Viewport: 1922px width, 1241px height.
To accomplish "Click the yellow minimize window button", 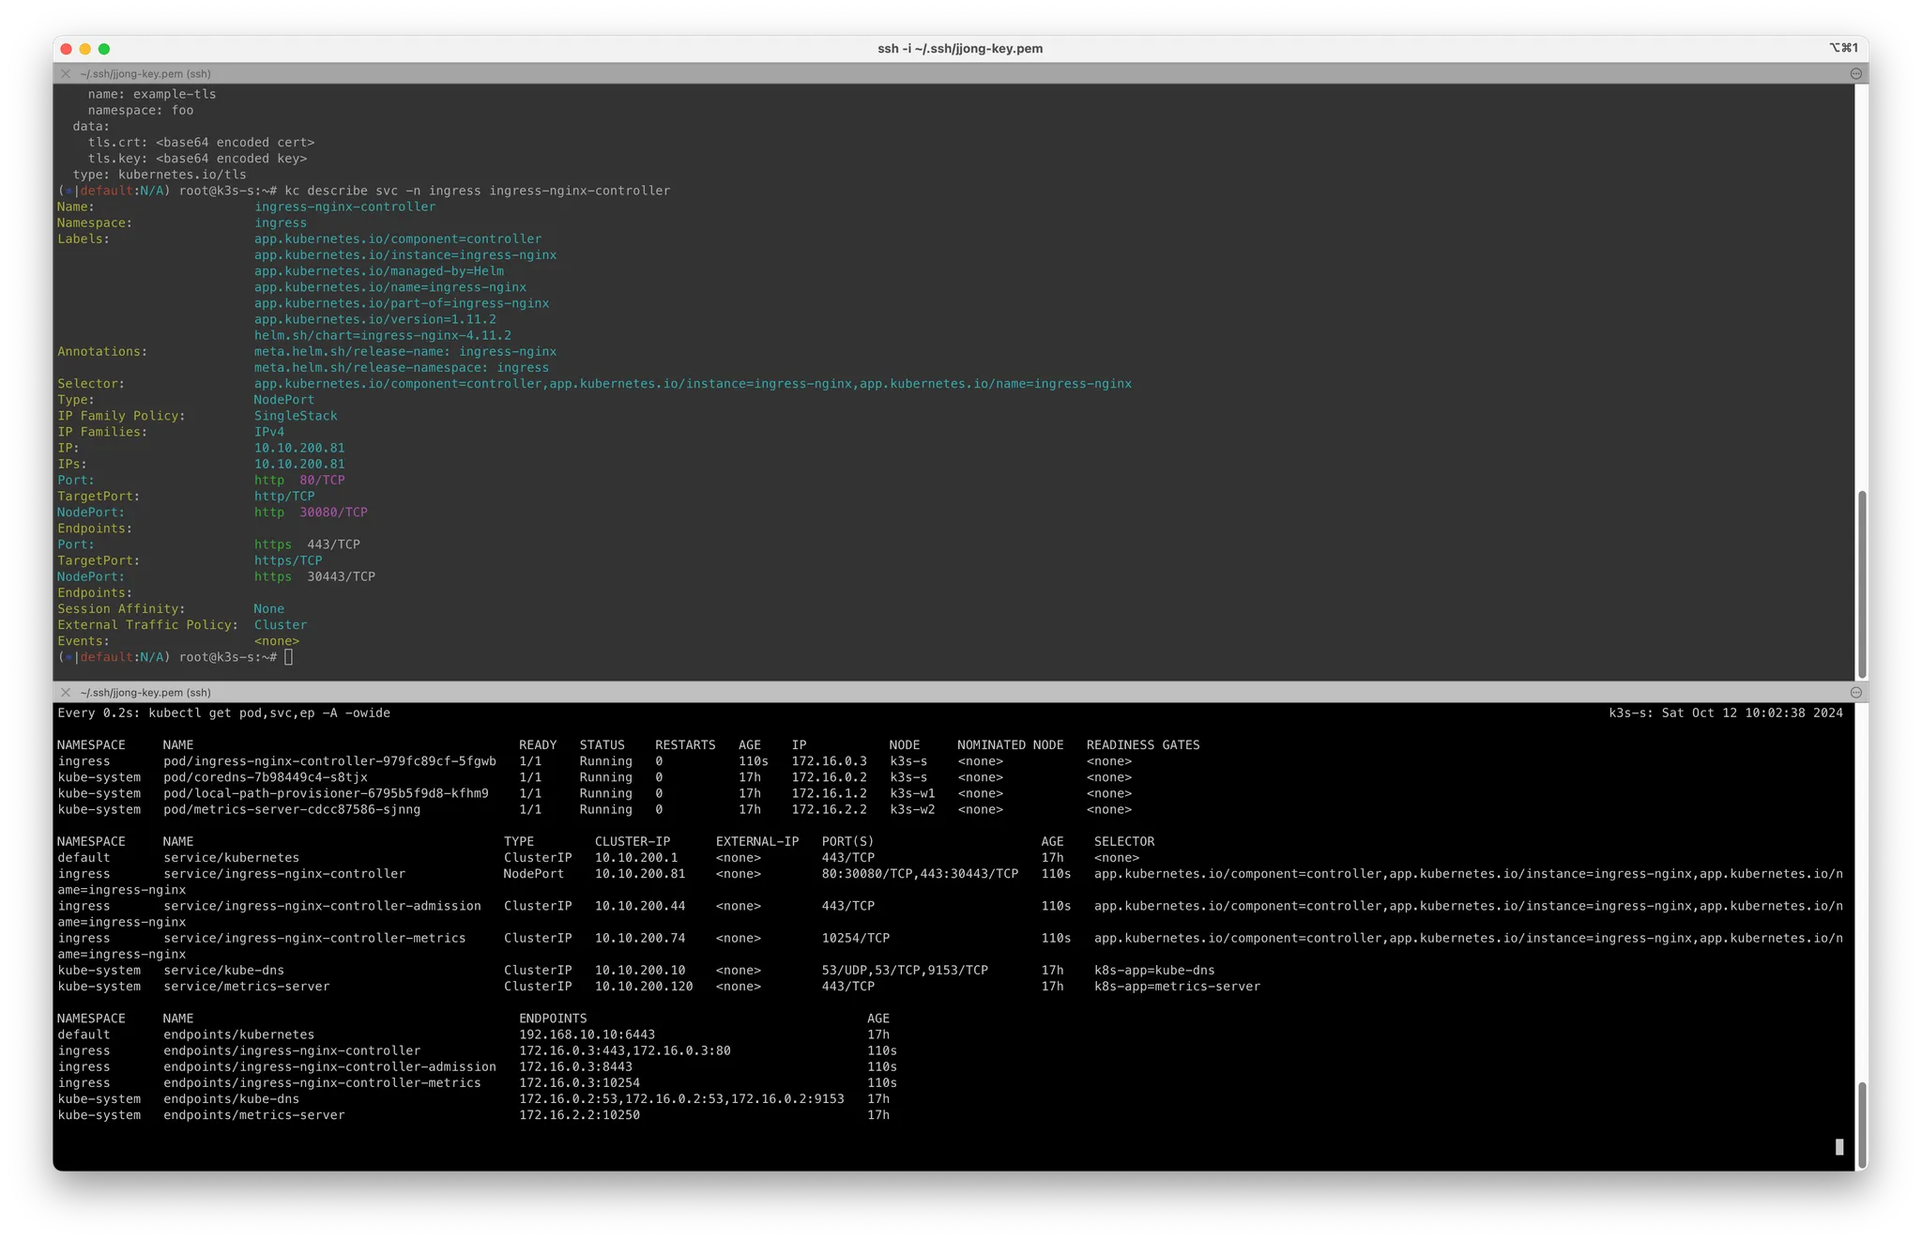I will (85, 49).
